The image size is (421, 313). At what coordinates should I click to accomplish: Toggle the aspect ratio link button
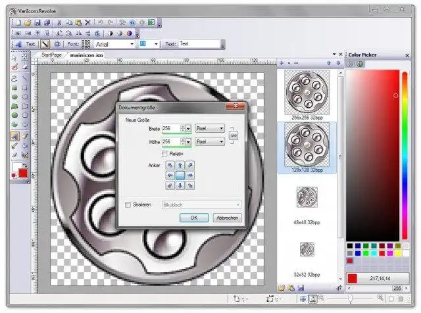[x=234, y=135]
